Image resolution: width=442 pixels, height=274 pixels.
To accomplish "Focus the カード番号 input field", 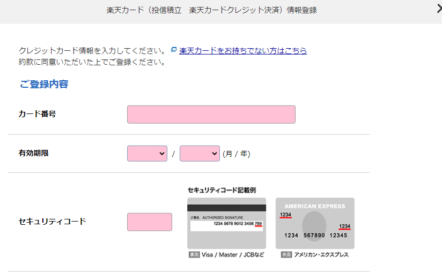I will tap(211, 115).
